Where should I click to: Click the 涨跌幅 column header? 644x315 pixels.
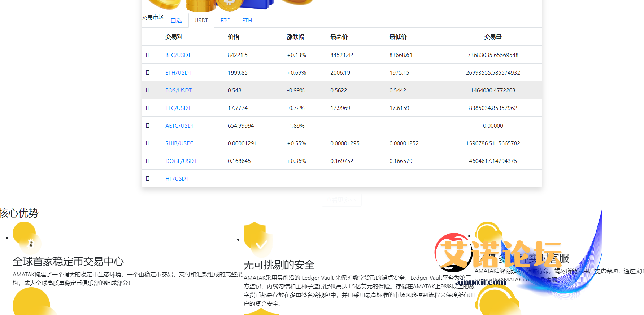point(296,37)
